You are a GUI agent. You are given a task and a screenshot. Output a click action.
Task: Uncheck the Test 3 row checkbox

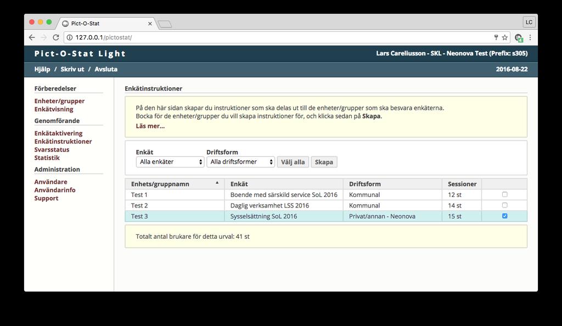coord(505,216)
